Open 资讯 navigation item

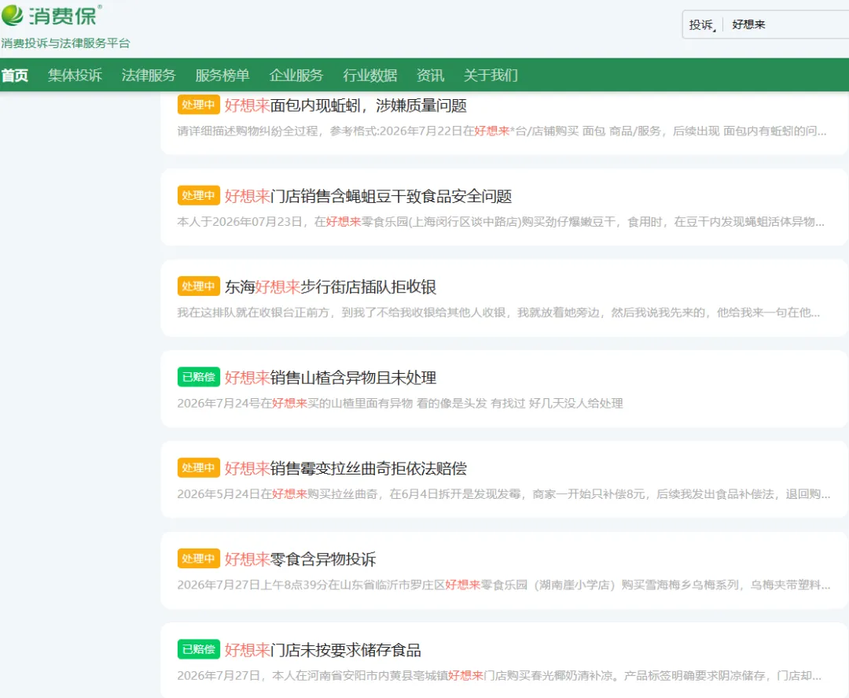point(430,75)
